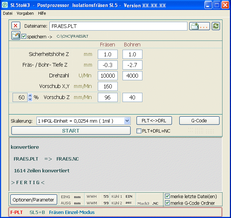Uncheck merke letzte Datei(en)

tap(168, 196)
